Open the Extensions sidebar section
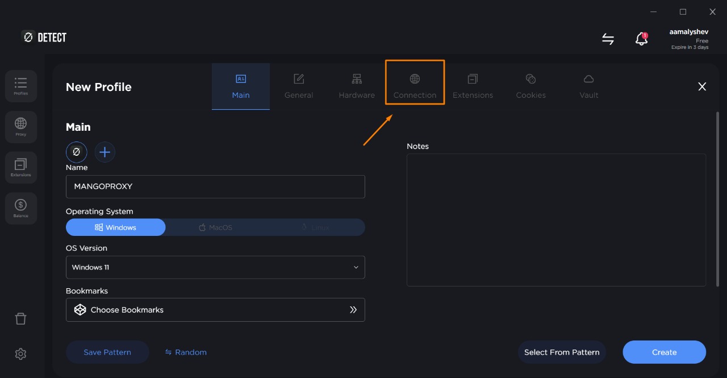727x378 pixels. coord(21,168)
